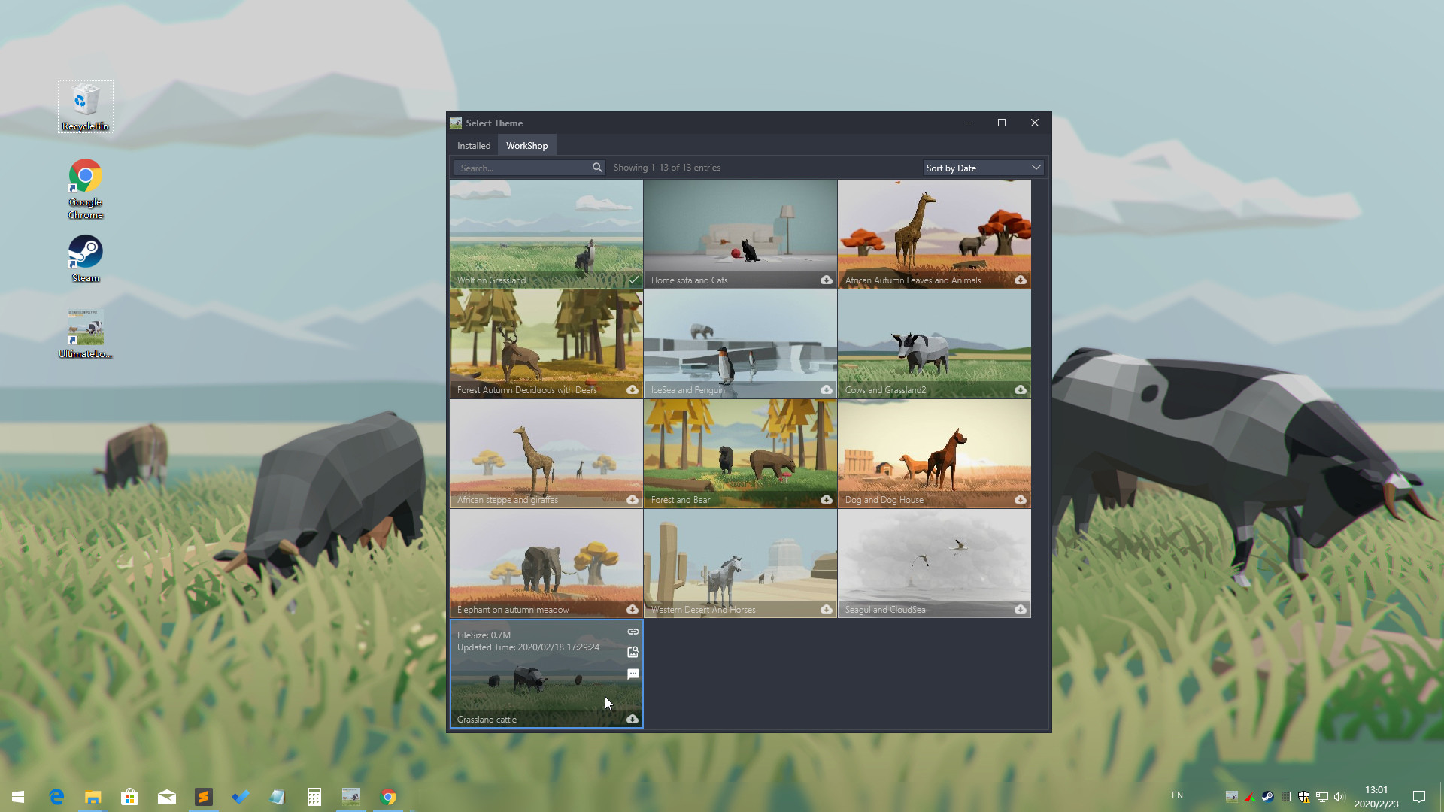Open Google Chrome from the desktop

click(x=85, y=177)
